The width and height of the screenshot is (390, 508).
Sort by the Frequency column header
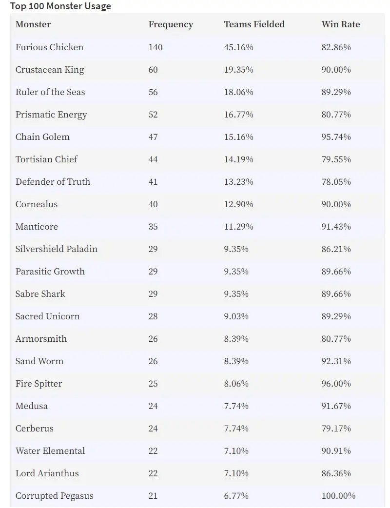click(x=171, y=25)
